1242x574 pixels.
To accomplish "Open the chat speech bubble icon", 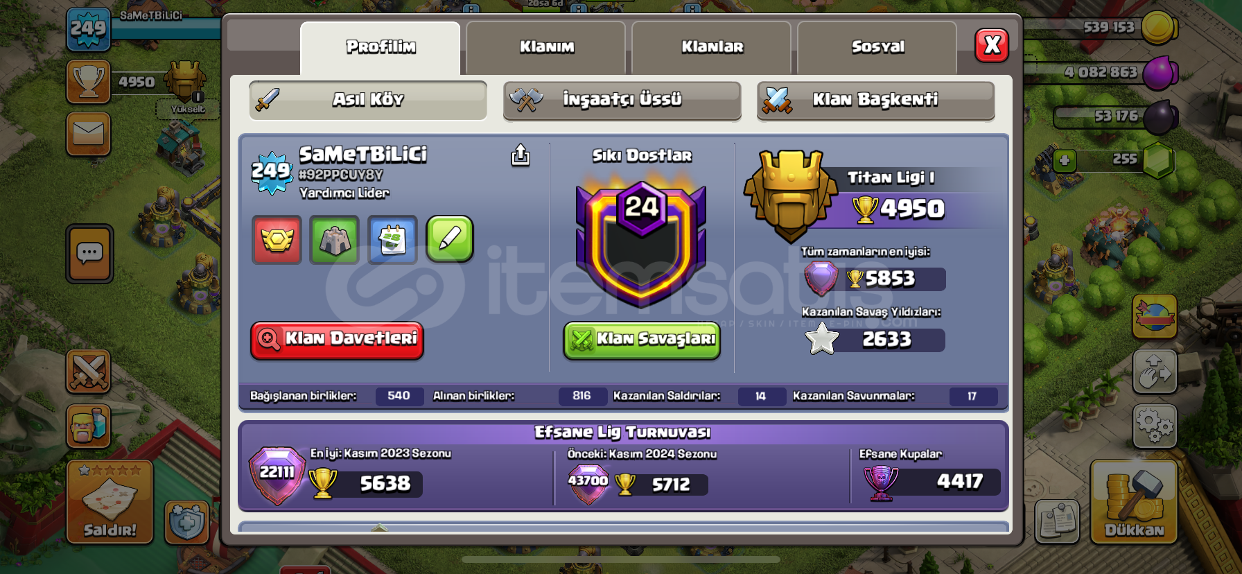I will click(x=89, y=253).
